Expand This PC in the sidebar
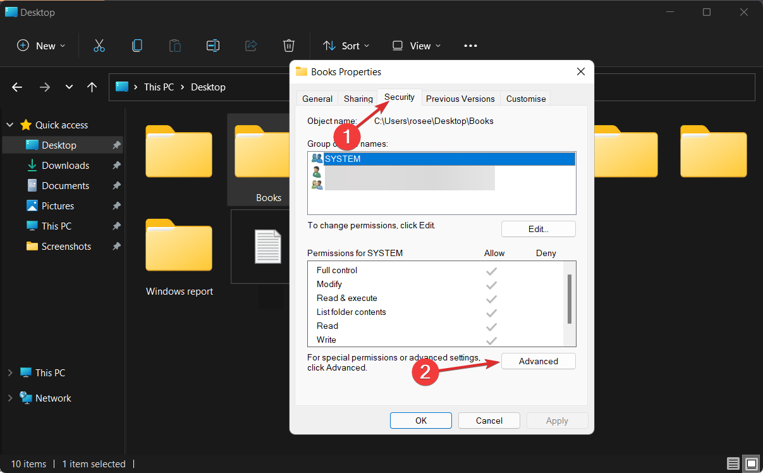The height and width of the screenshot is (473, 763). pyautogui.click(x=9, y=372)
